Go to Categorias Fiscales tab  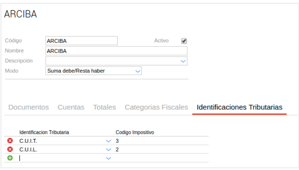(x=156, y=107)
